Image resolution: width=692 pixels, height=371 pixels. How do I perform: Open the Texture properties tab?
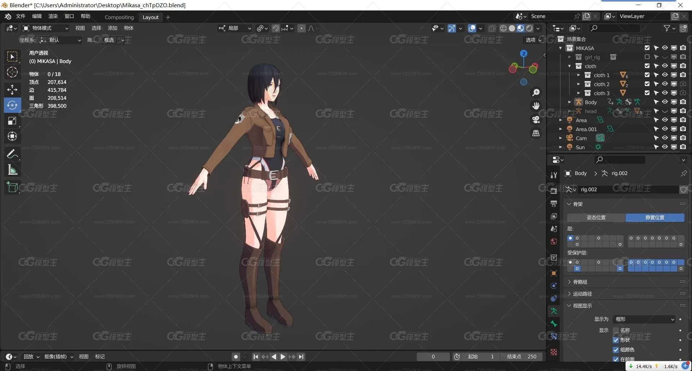554,352
